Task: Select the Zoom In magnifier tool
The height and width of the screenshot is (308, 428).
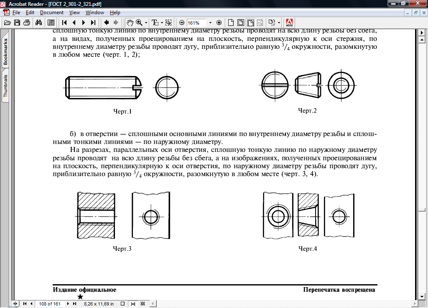Action: coord(139,23)
